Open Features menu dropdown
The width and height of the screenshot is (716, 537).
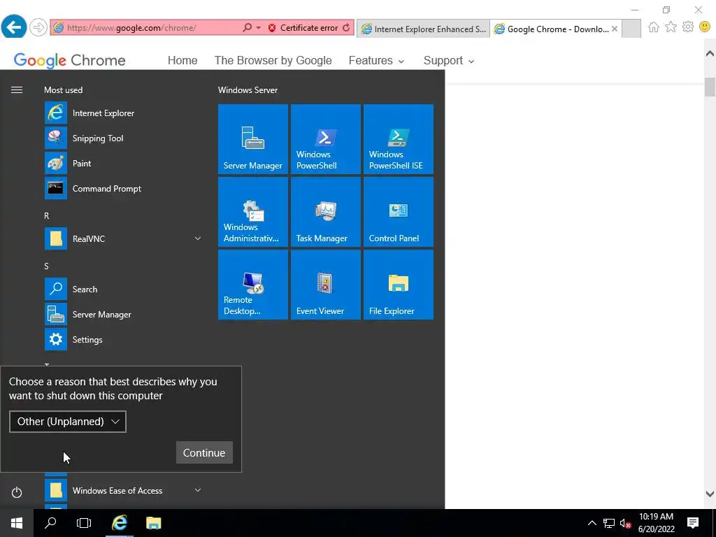pyautogui.click(x=376, y=61)
